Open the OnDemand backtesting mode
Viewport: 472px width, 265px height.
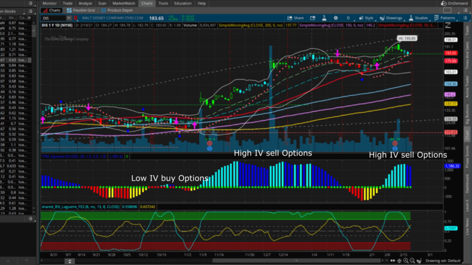click(454, 3)
